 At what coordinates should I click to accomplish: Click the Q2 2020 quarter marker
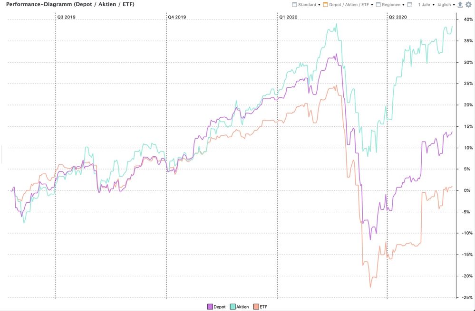pos(398,17)
